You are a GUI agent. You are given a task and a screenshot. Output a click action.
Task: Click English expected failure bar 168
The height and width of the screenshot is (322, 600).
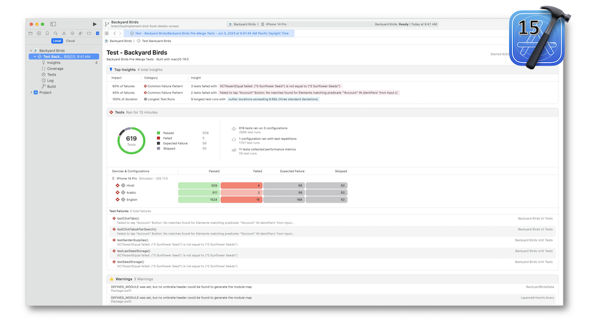[x=284, y=200]
